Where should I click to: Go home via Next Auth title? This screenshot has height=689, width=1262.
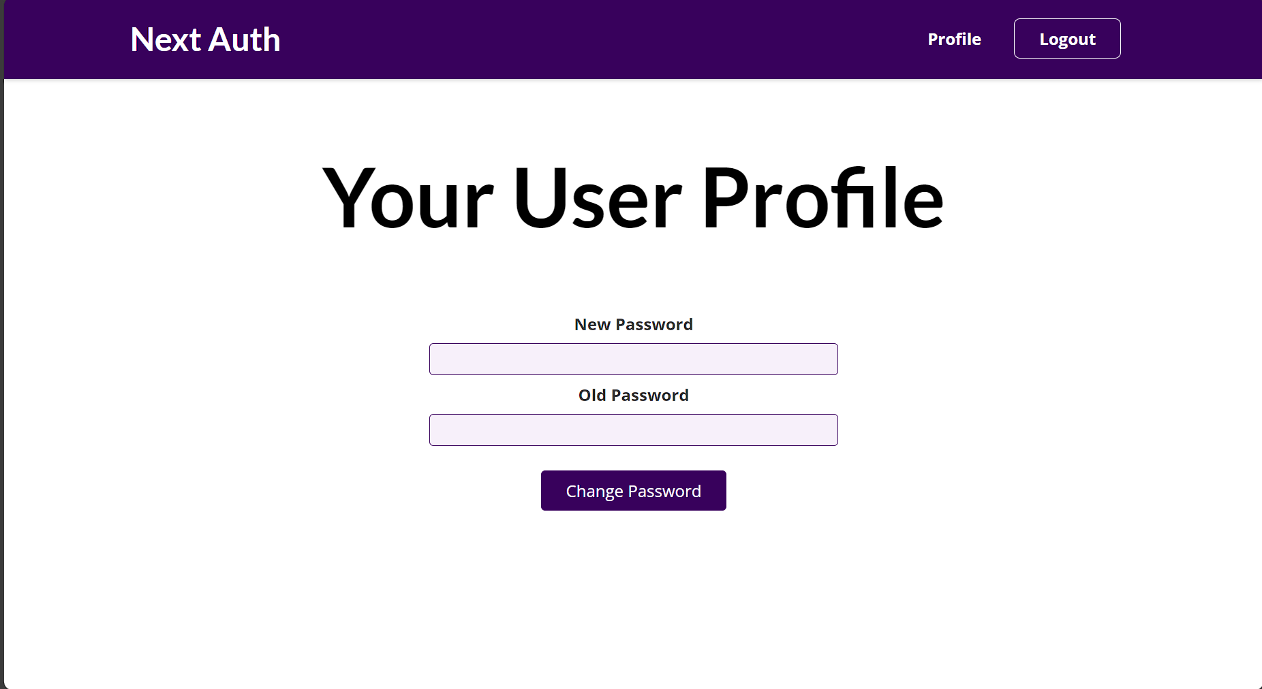point(205,39)
